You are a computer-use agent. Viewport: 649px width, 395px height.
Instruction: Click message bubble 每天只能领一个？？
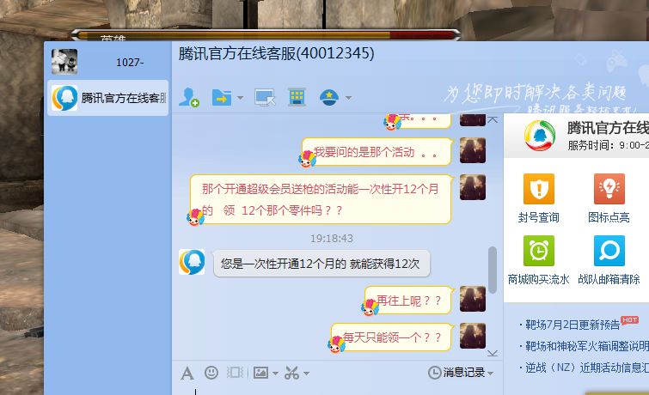(391, 337)
